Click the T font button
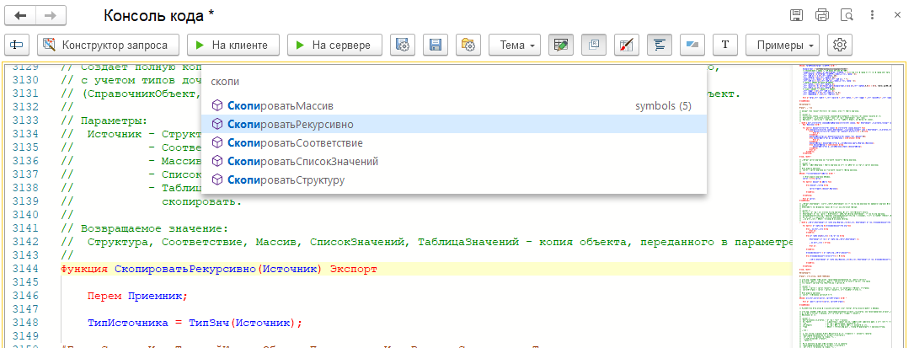914x348 pixels. tap(725, 45)
